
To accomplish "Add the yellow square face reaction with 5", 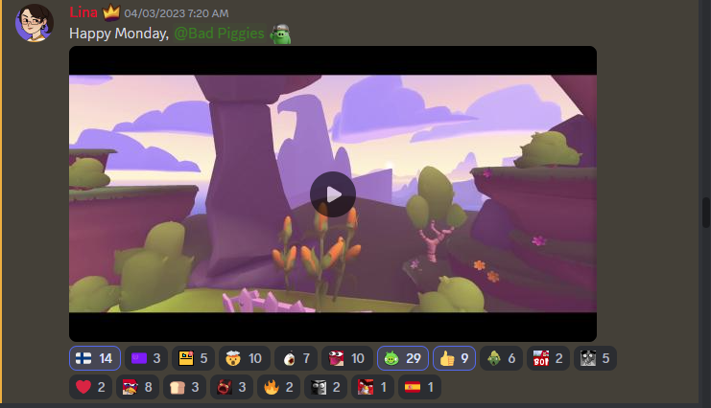I will (x=193, y=358).
